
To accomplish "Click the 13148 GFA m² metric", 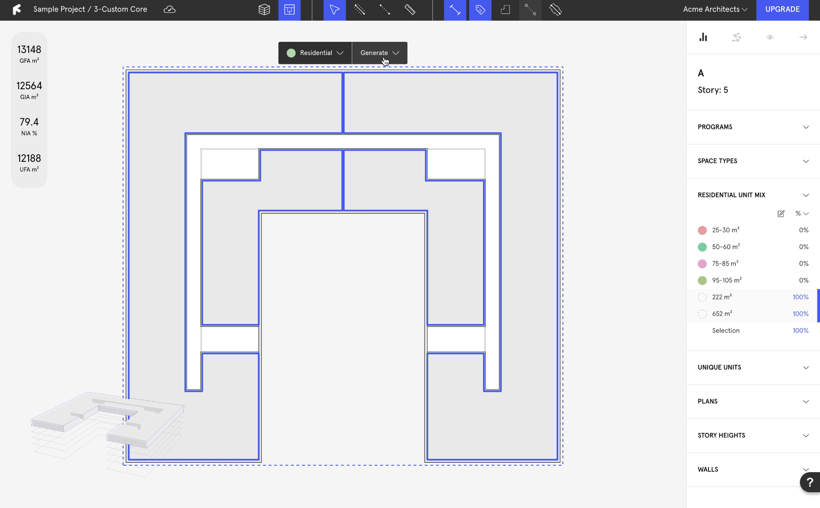I will (29, 54).
